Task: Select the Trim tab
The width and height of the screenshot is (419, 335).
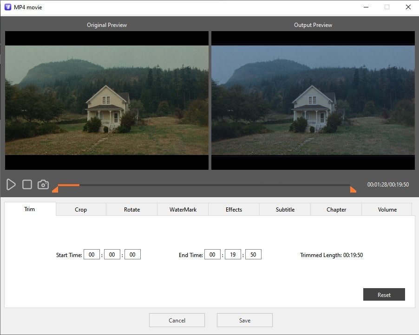Action: [29, 209]
